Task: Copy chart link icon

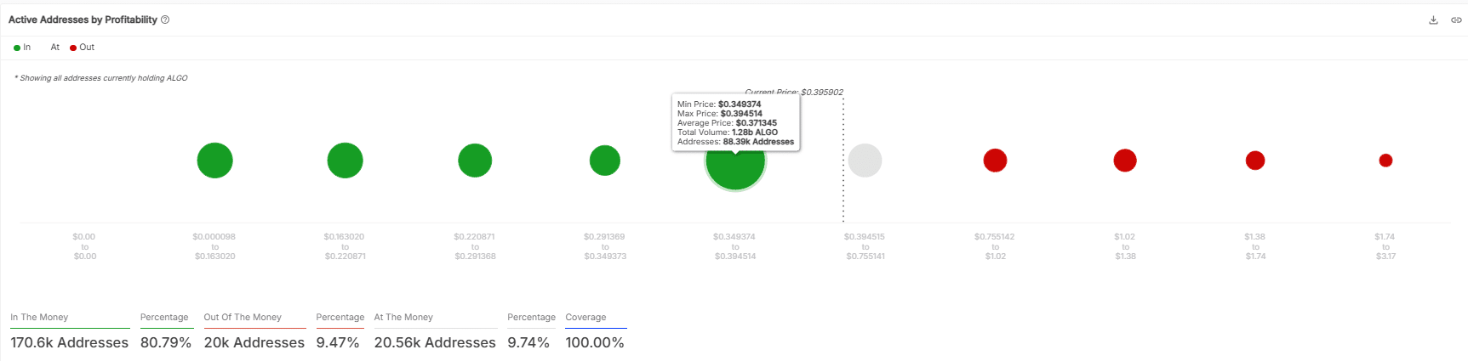Action: 1456,20
